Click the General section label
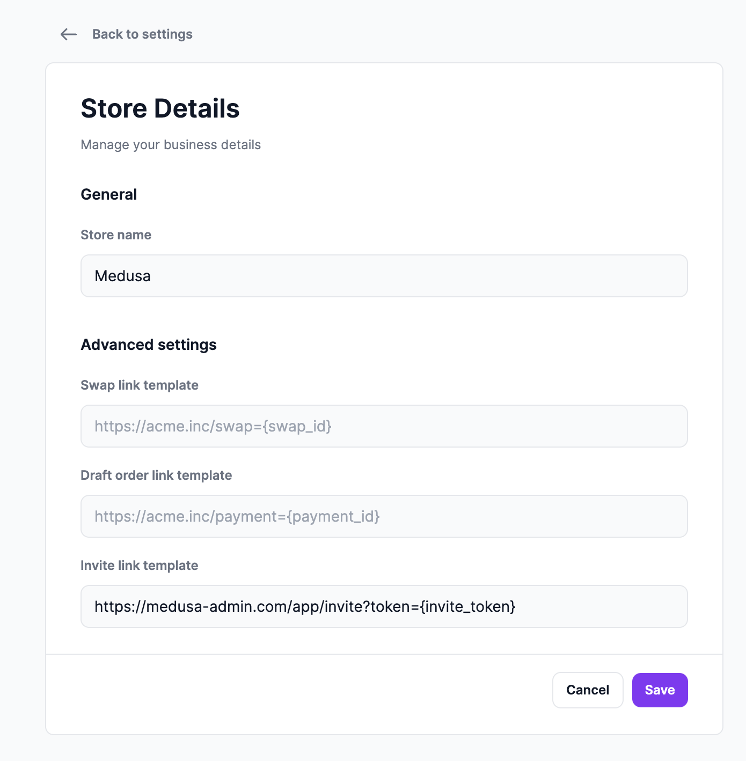Image resolution: width=746 pixels, height=761 pixels. click(108, 194)
